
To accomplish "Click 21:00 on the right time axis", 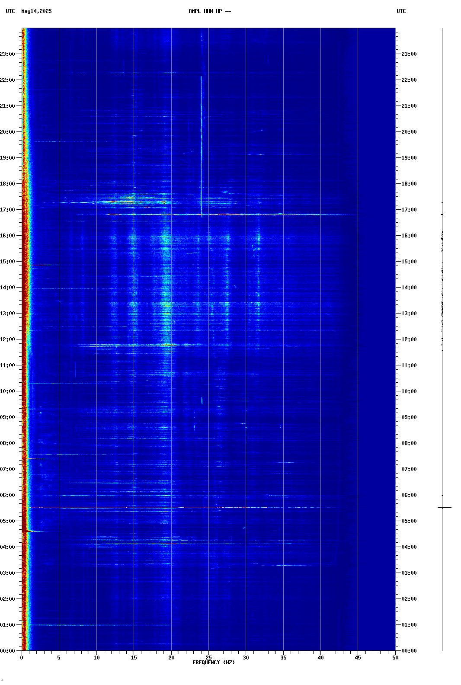I will (409, 106).
